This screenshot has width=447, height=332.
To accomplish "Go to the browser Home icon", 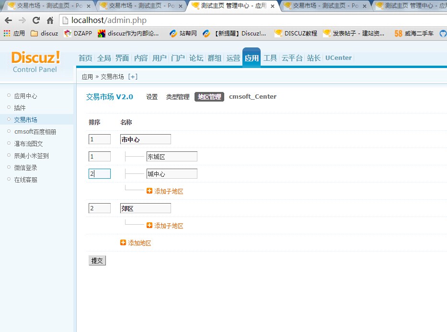I will pos(50,20).
